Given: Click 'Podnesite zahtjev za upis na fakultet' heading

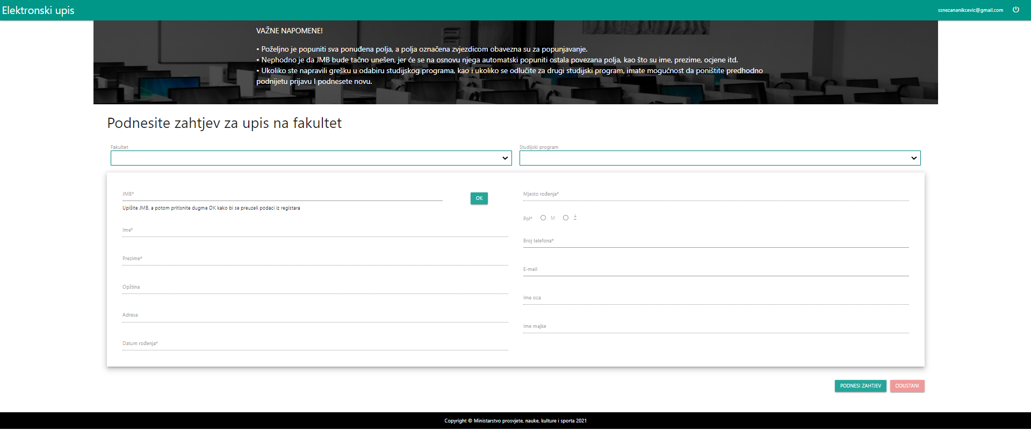Looking at the screenshot, I should coord(225,123).
